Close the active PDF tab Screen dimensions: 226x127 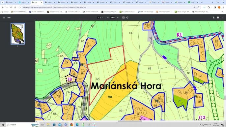coord(41,2)
